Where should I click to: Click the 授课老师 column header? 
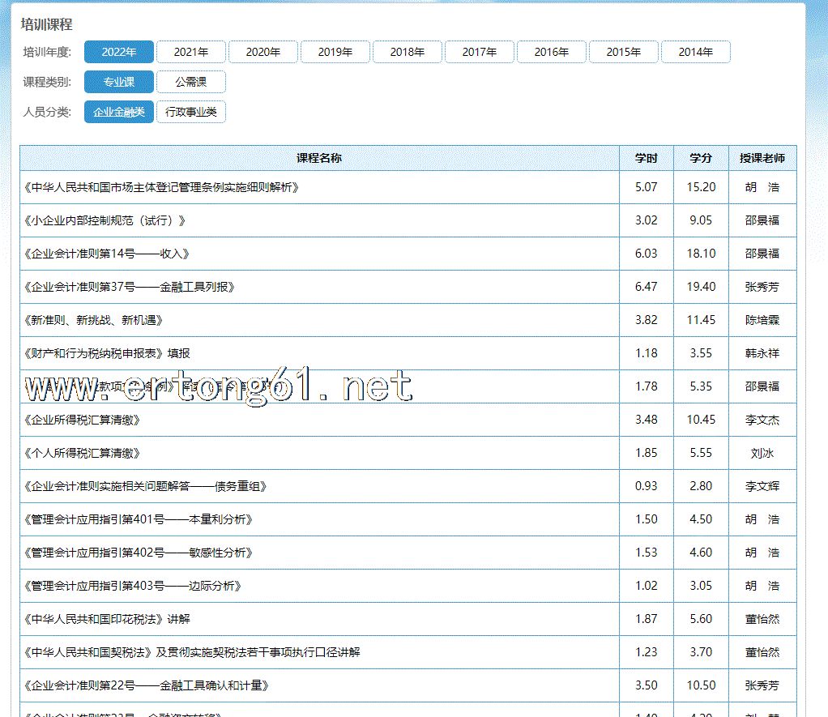pos(762,158)
